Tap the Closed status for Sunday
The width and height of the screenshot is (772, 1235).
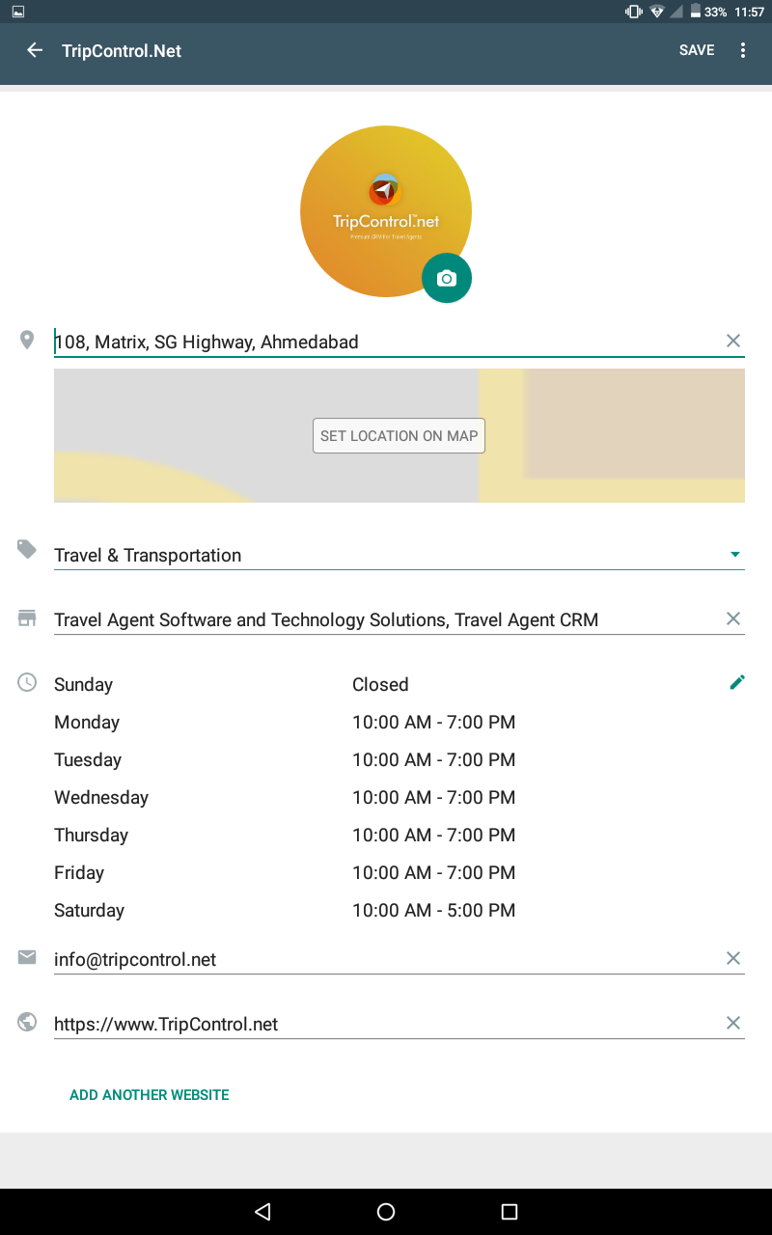[380, 684]
